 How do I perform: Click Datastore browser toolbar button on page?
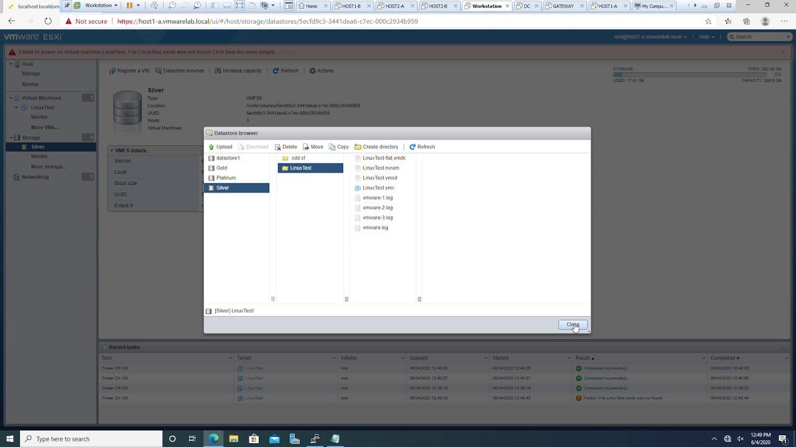tap(180, 71)
